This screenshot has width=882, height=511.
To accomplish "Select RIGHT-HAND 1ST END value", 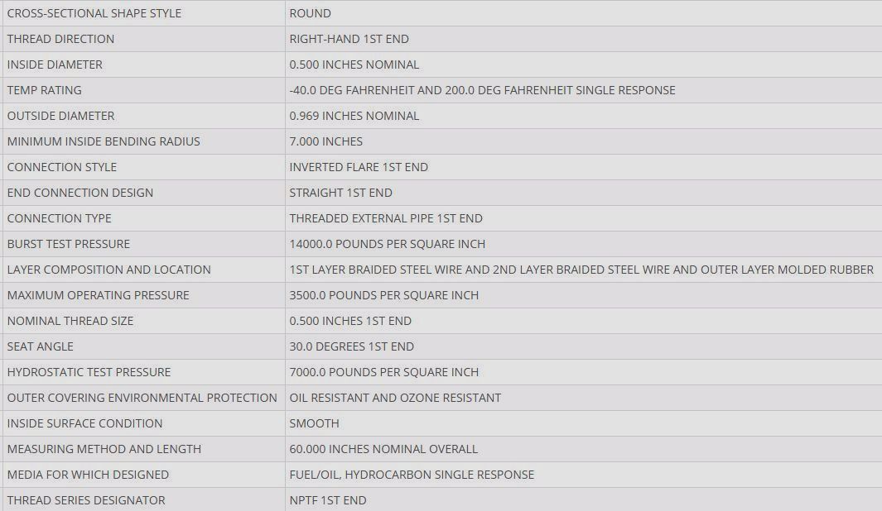I will click(349, 39).
